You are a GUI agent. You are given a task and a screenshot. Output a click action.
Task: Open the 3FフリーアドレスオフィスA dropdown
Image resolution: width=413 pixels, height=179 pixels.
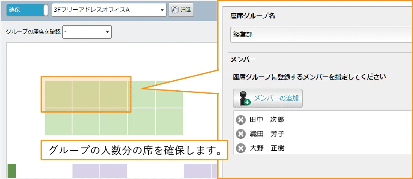click(x=109, y=10)
